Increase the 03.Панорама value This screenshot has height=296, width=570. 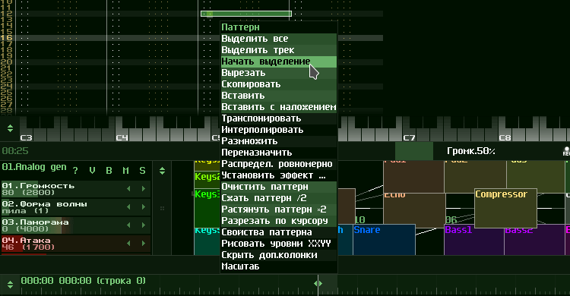pos(144,225)
